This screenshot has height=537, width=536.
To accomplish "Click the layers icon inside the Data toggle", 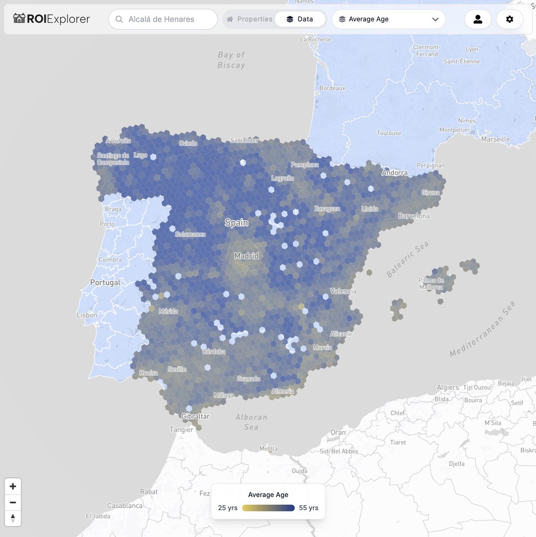I will click(289, 19).
